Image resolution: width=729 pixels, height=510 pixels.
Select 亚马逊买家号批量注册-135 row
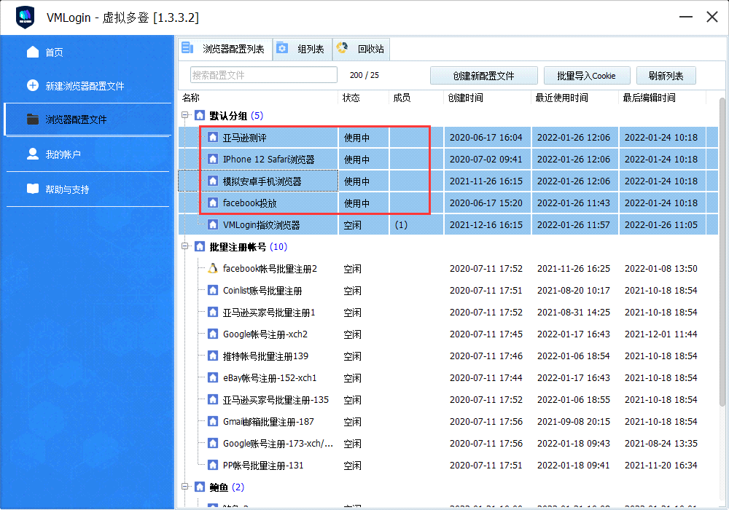448,399
